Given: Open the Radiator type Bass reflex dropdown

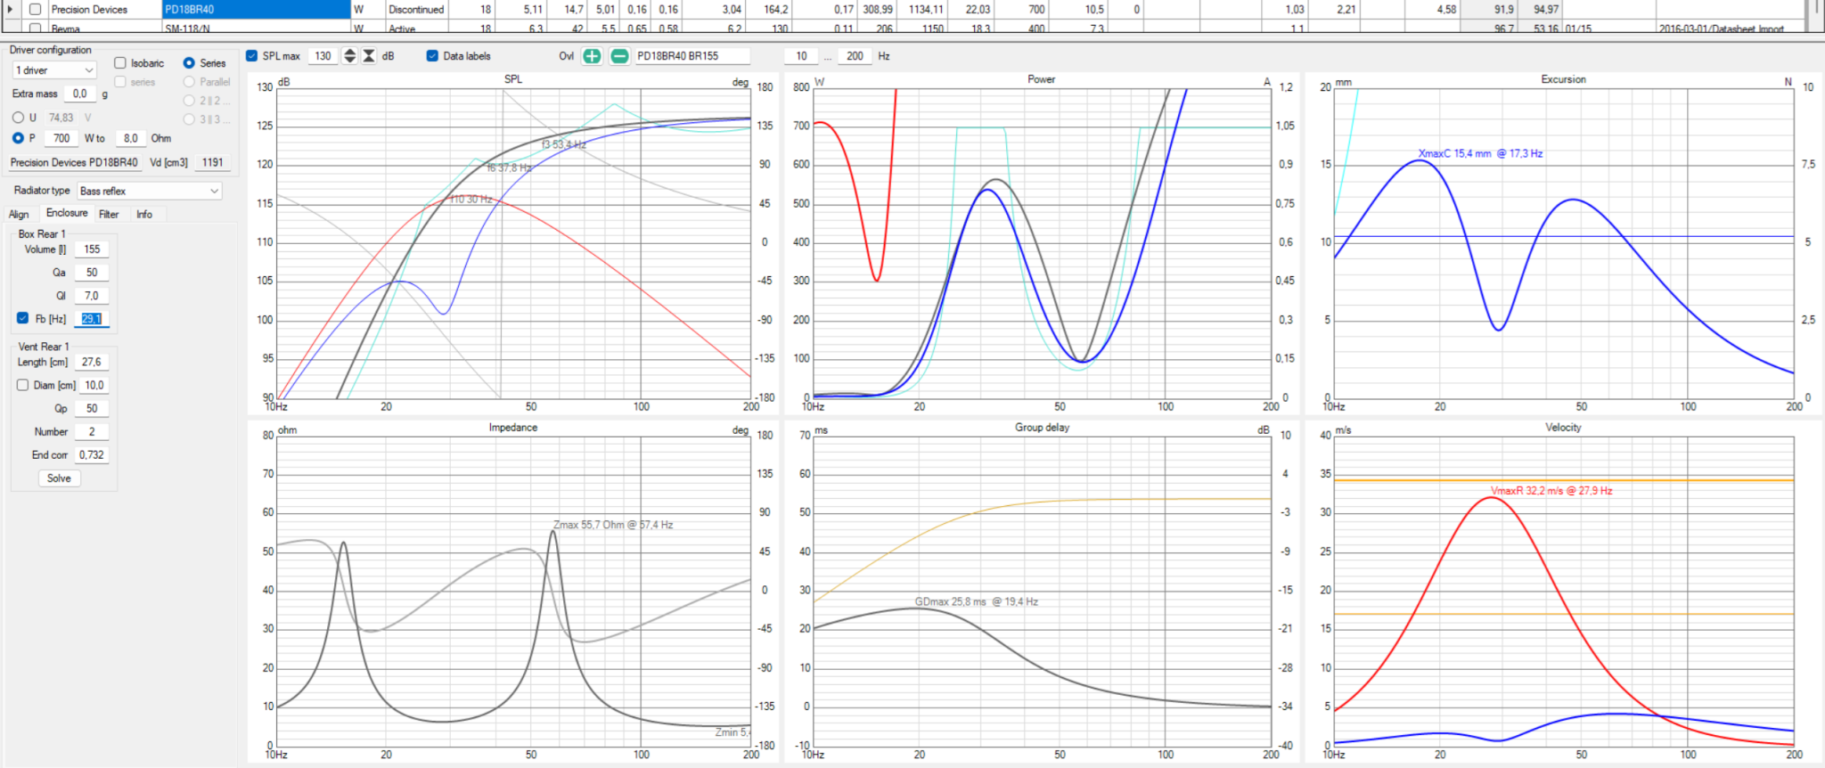Looking at the screenshot, I should pyautogui.click(x=149, y=191).
